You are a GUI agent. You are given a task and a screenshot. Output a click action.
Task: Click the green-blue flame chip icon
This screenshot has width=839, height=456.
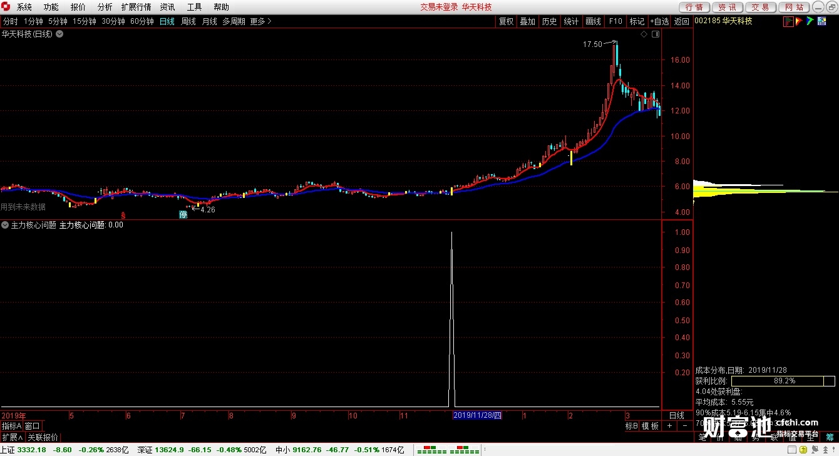pyautogui.click(x=810, y=21)
